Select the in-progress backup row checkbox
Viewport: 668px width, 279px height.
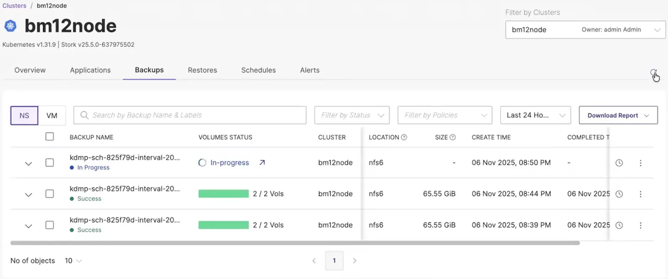point(50,163)
